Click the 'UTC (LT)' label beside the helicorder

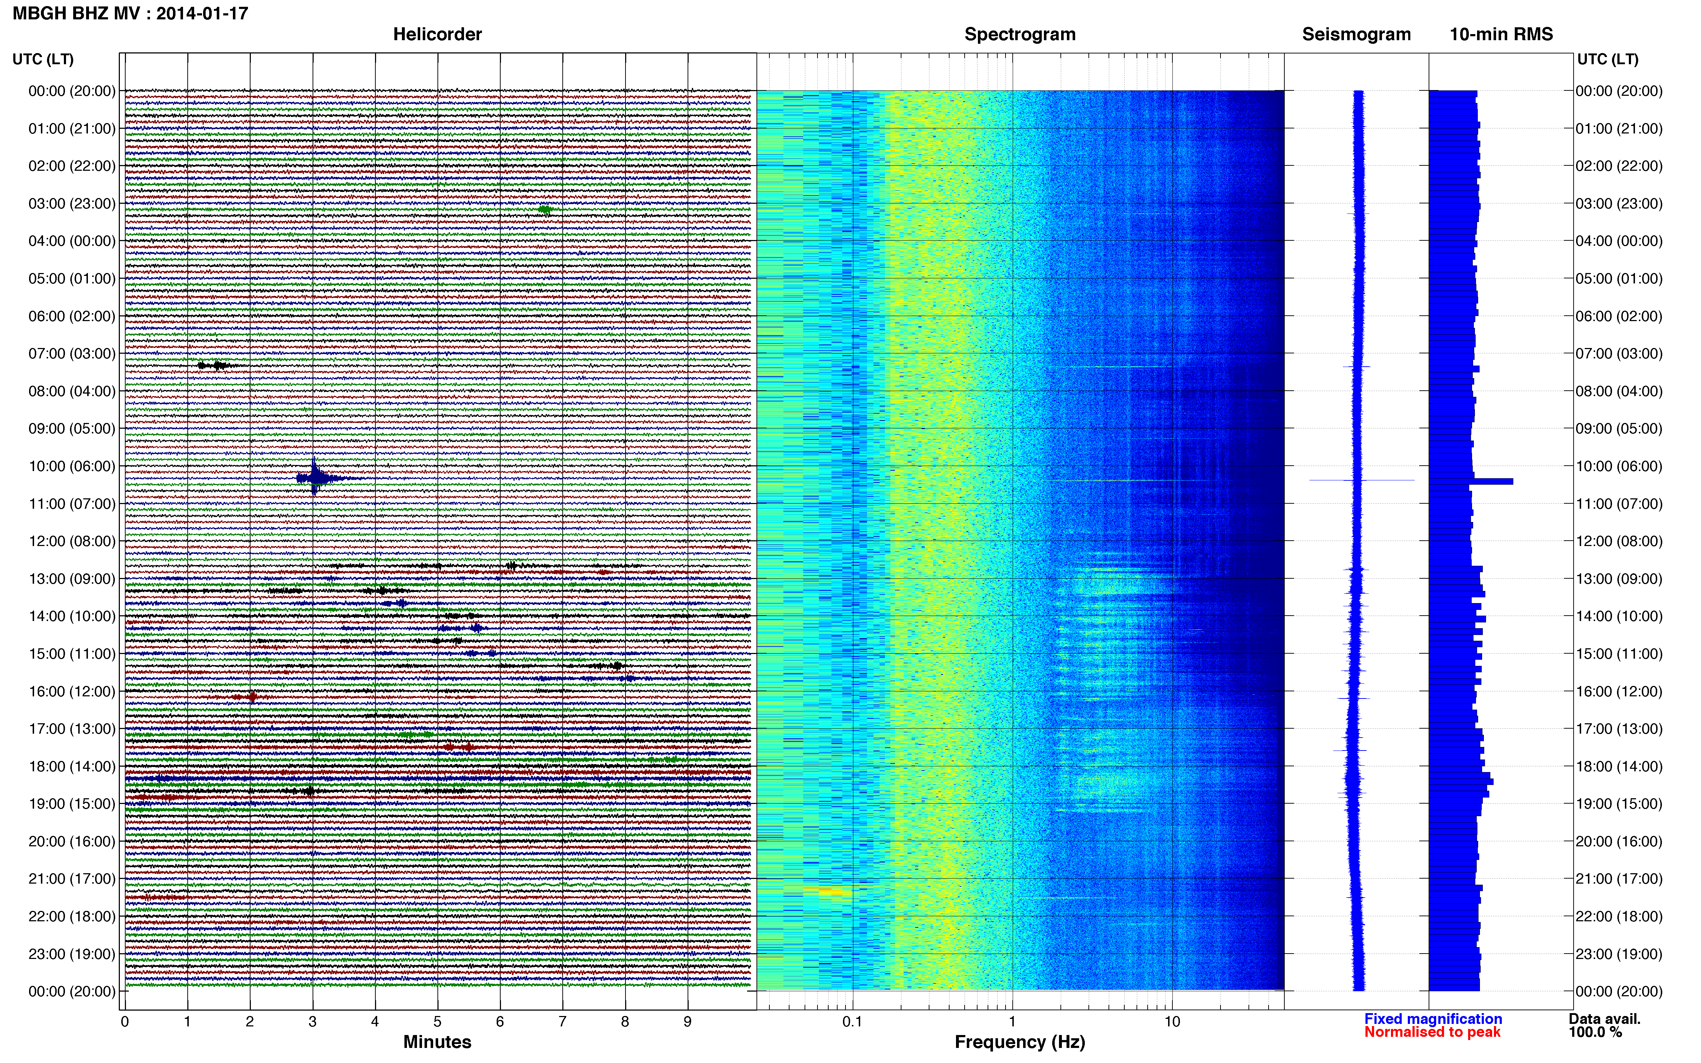pos(43,59)
